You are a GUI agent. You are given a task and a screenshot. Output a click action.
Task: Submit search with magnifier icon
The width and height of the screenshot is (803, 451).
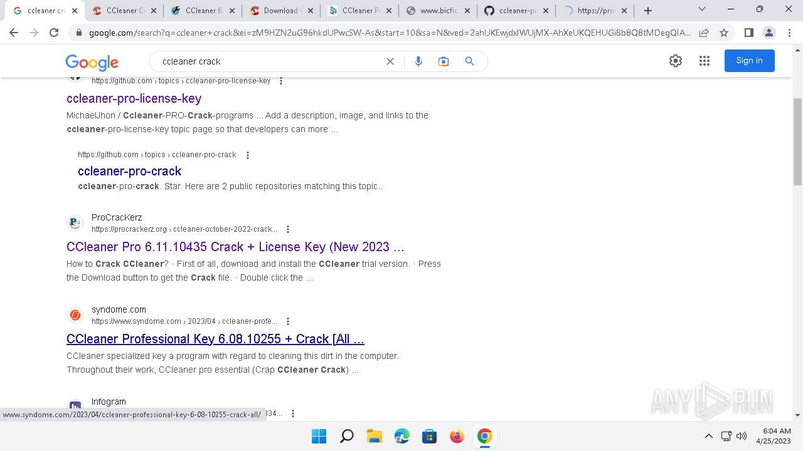[469, 61]
